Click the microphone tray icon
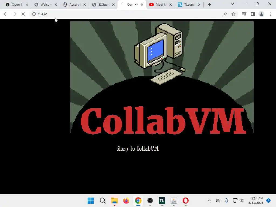Image resolution: width=276 pixels, height=207 pixels. [226, 201]
